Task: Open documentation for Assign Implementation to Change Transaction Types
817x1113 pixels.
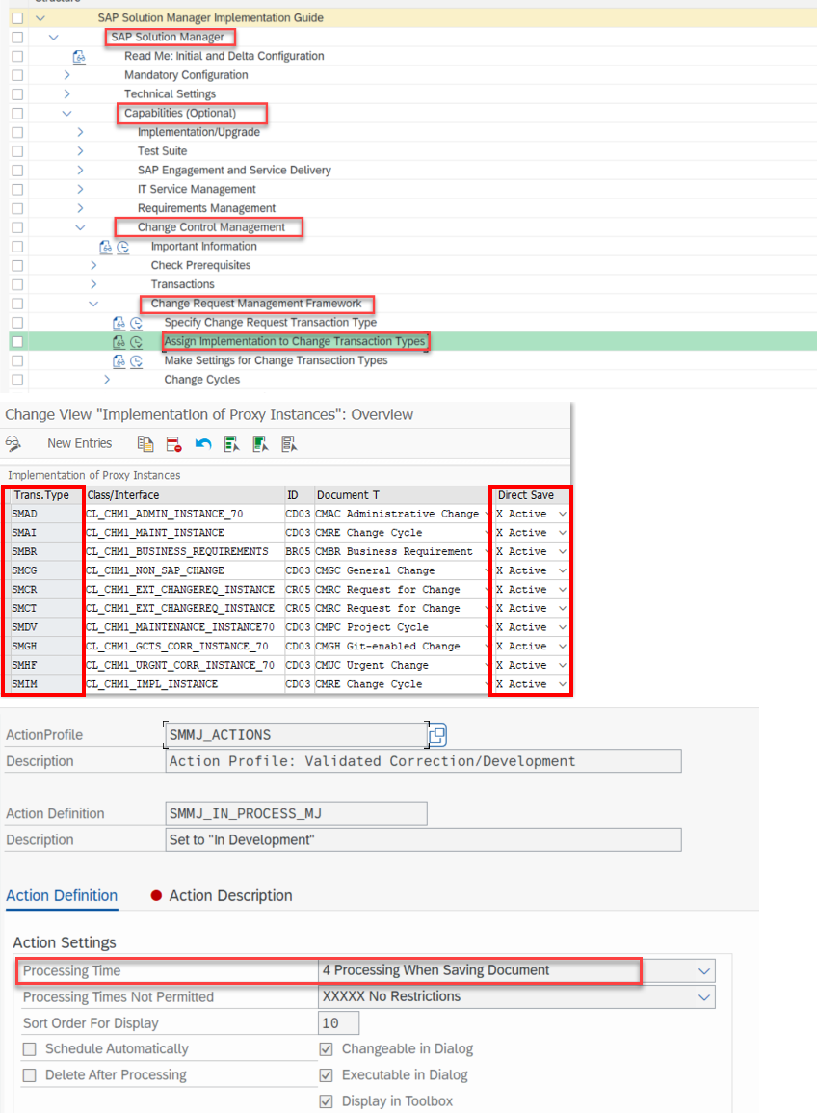Action: 119,341
